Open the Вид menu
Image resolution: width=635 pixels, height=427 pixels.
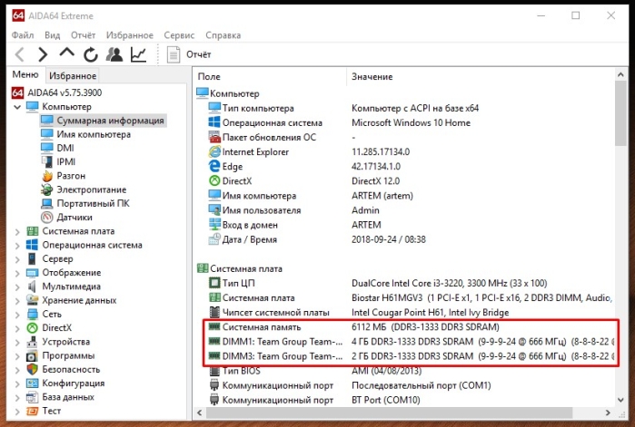coord(53,35)
